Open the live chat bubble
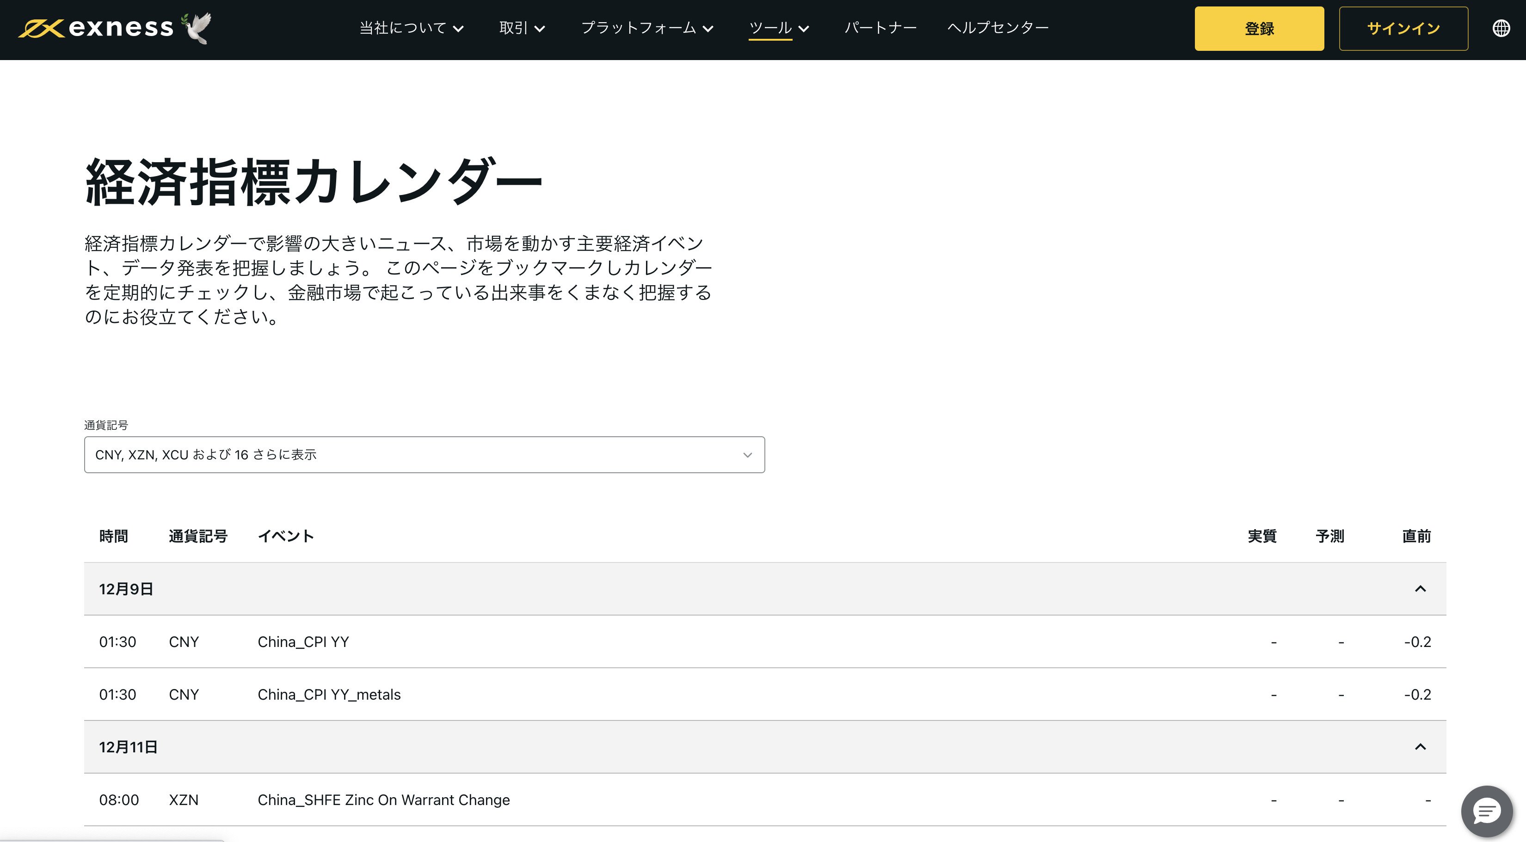1526x842 pixels. pyautogui.click(x=1486, y=811)
